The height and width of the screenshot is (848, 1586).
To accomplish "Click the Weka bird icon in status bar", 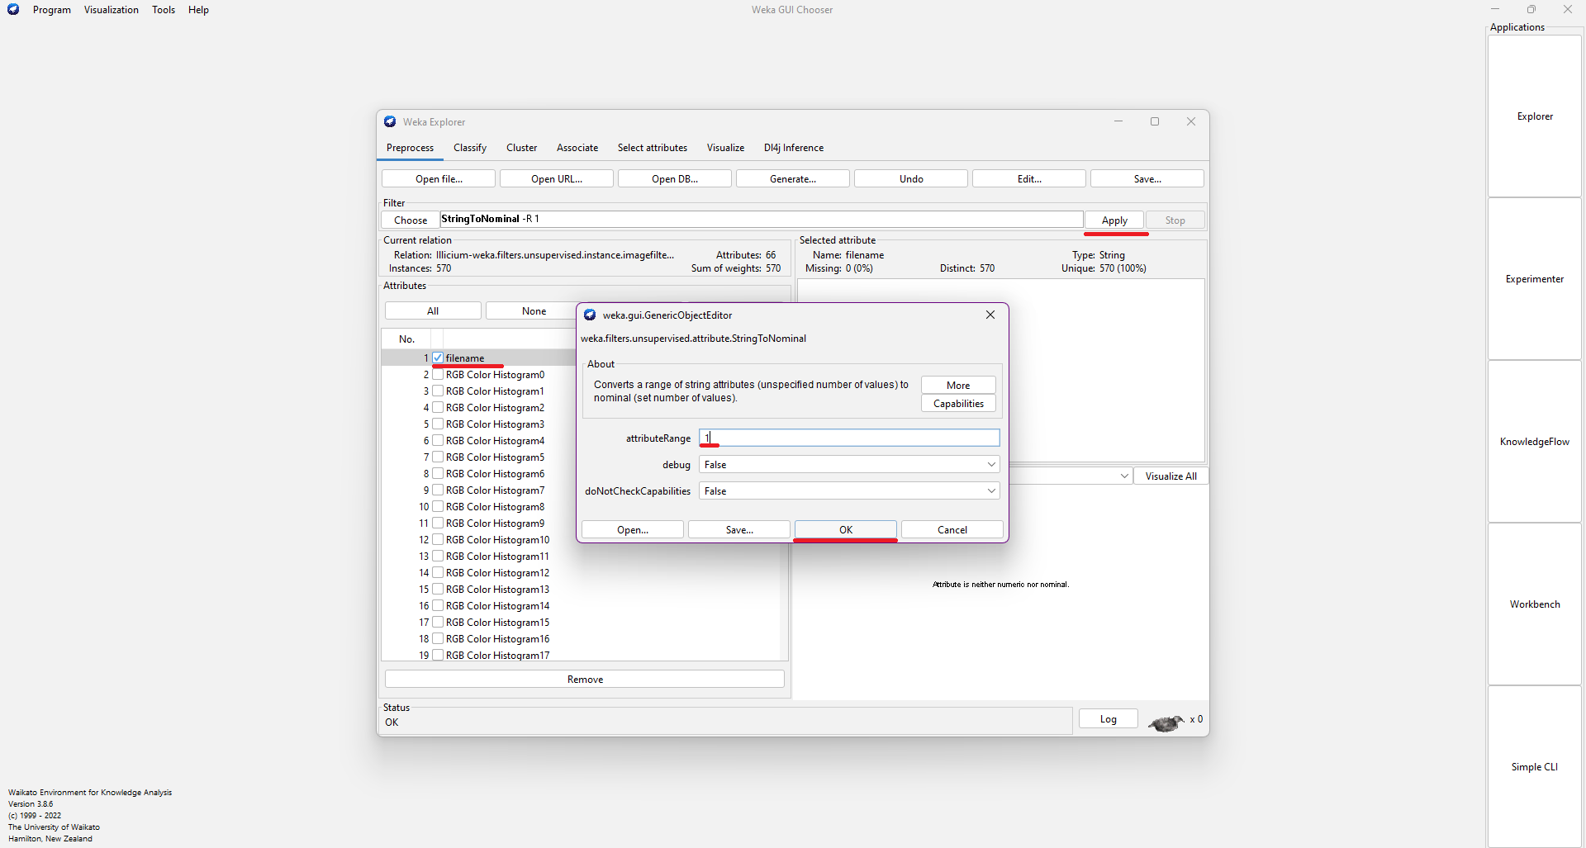I will pyautogui.click(x=1166, y=723).
